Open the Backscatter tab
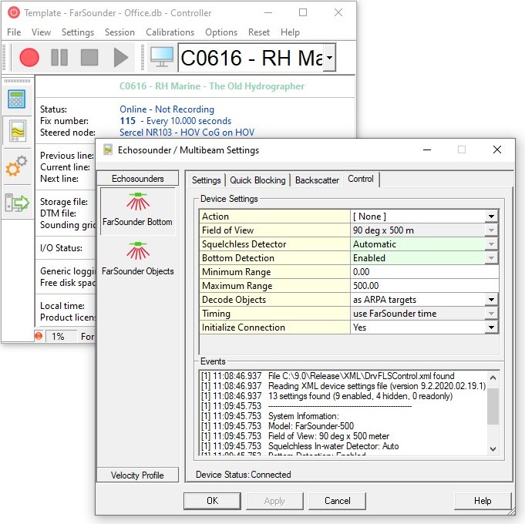Screen dimensions: 525x524 coord(317,180)
